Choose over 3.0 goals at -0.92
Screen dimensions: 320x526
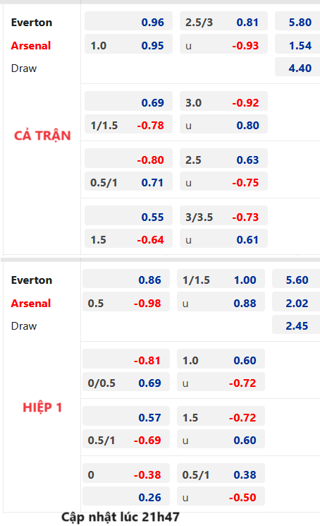(223, 101)
